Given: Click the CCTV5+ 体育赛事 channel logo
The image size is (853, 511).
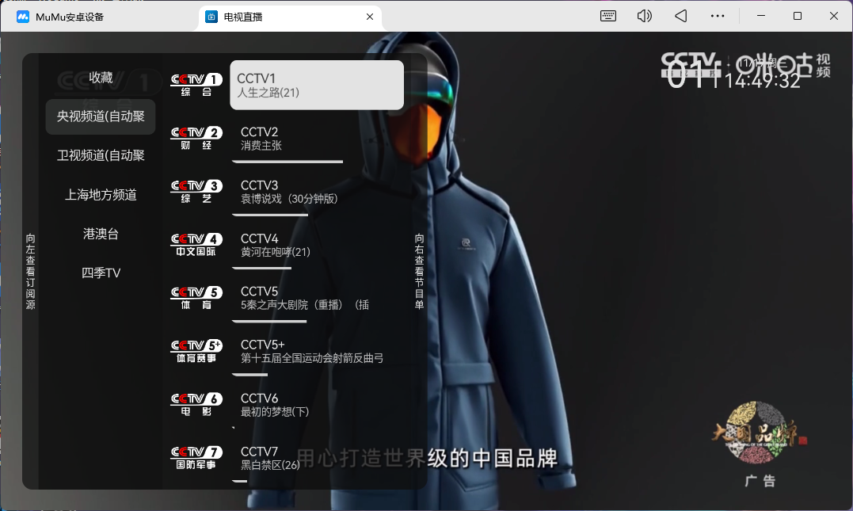Looking at the screenshot, I should 196,351.
